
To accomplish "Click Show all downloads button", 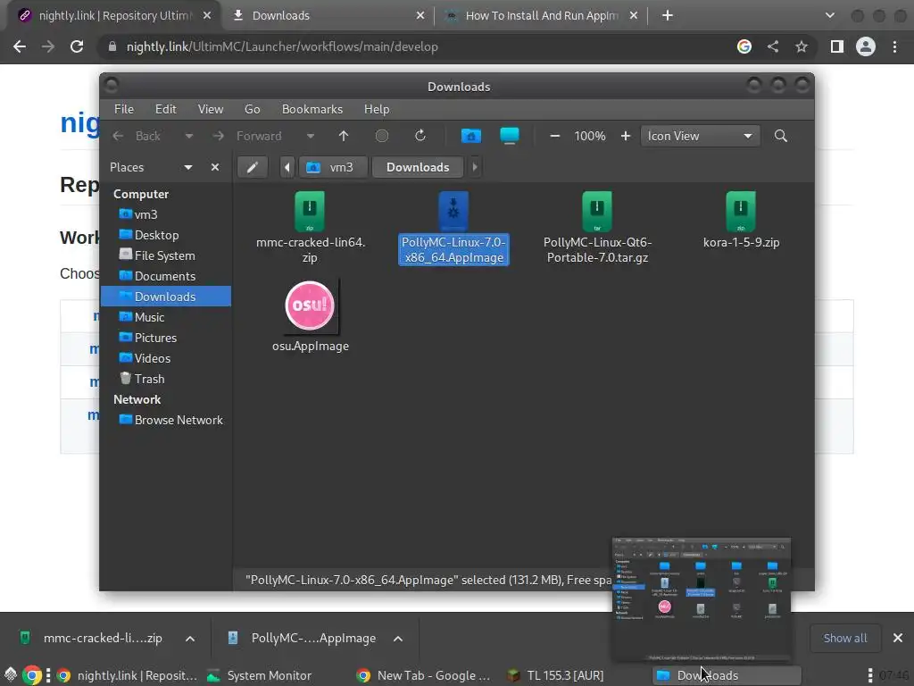I will click(844, 639).
